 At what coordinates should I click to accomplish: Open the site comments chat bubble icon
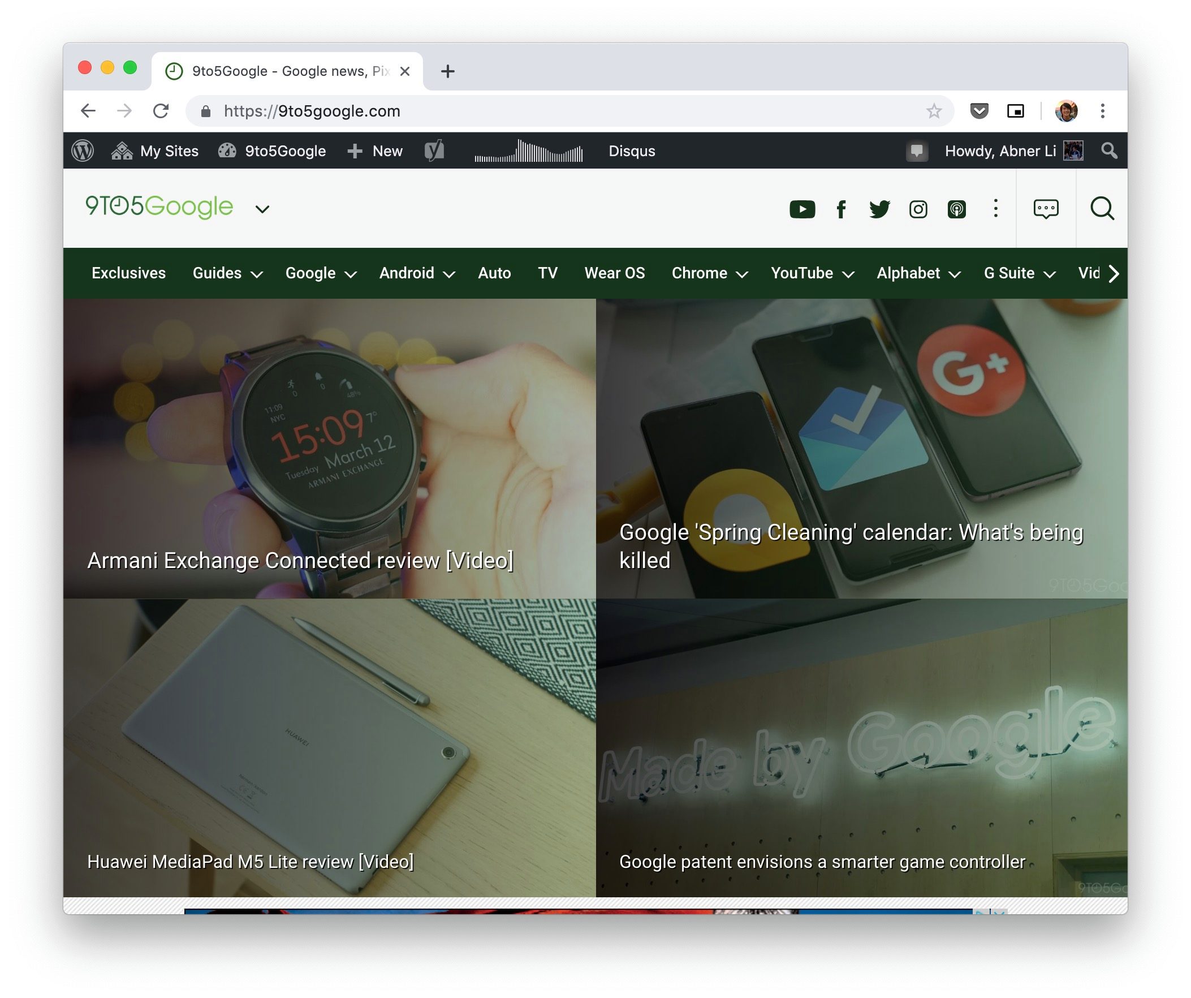click(x=1045, y=209)
